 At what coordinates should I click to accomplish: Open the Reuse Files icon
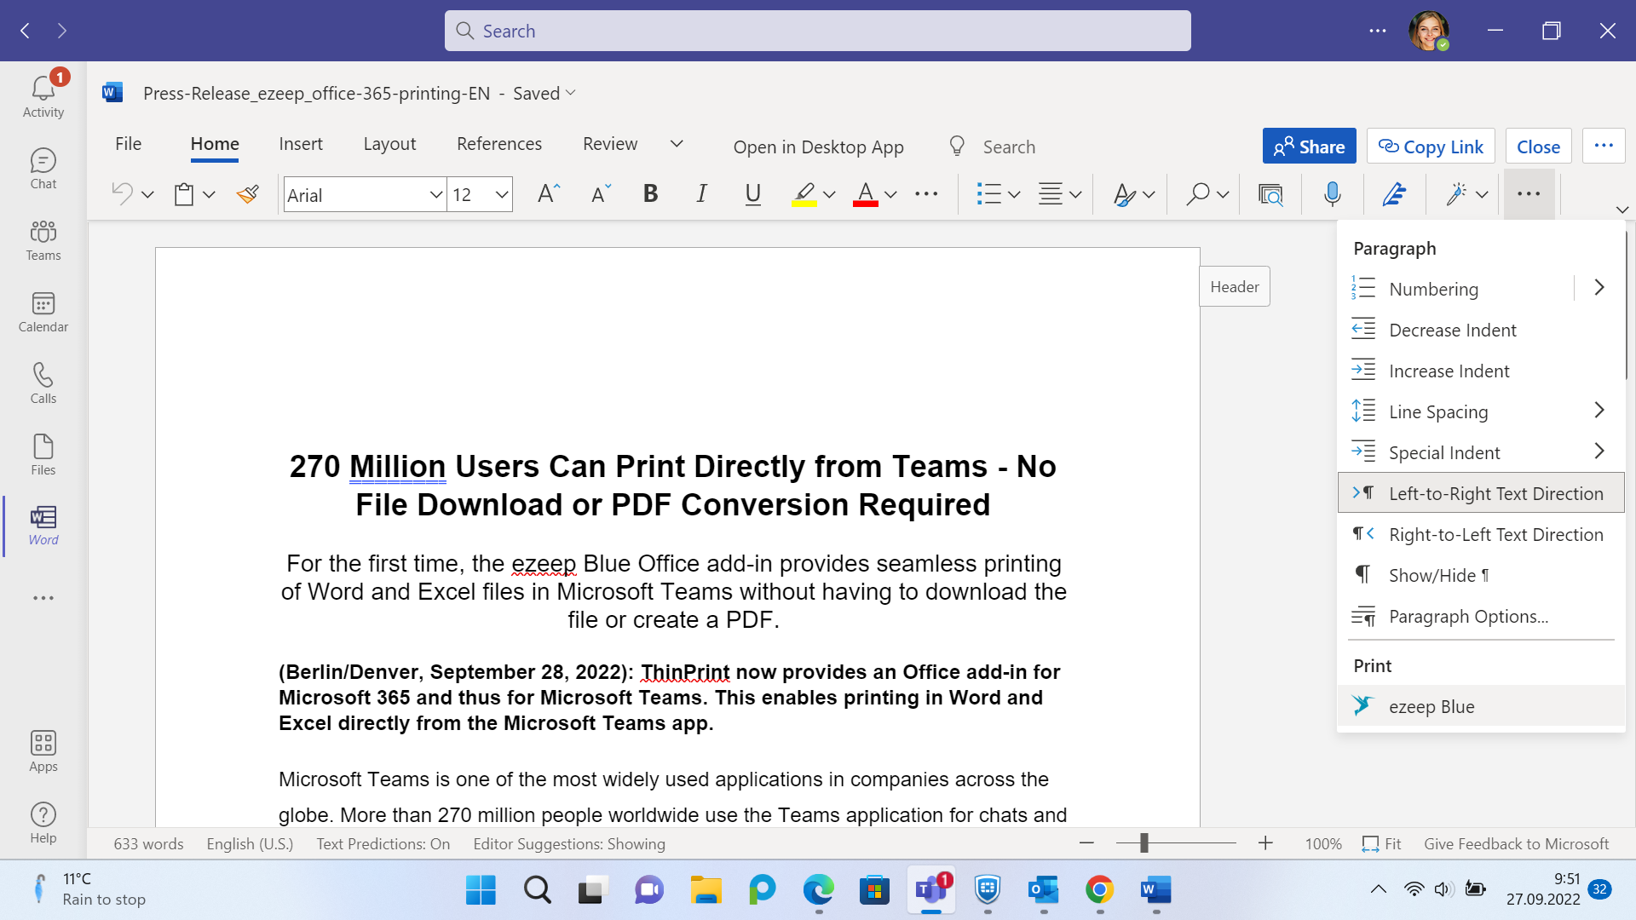pos(1270,194)
